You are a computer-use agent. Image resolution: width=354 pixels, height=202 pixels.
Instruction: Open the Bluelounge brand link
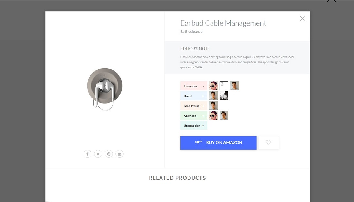pos(194,31)
